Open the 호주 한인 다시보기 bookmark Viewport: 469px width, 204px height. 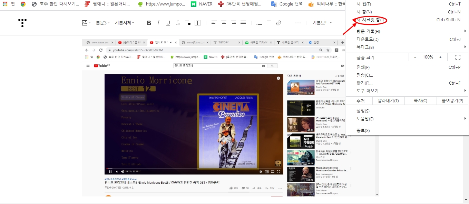click(x=55, y=4)
